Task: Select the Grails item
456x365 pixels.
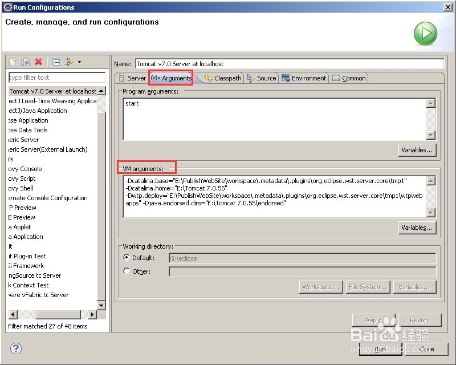Action: pos(11,159)
